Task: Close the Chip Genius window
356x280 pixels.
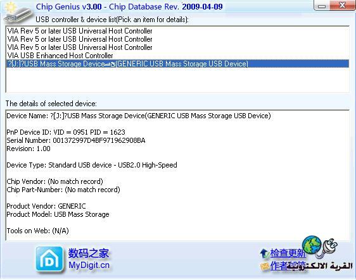Action: (x=342, y=5)
